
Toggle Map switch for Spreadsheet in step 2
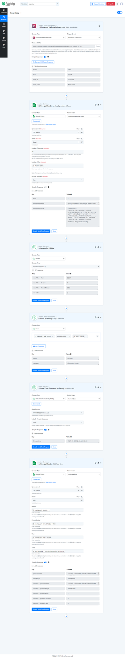coord(82,129)
